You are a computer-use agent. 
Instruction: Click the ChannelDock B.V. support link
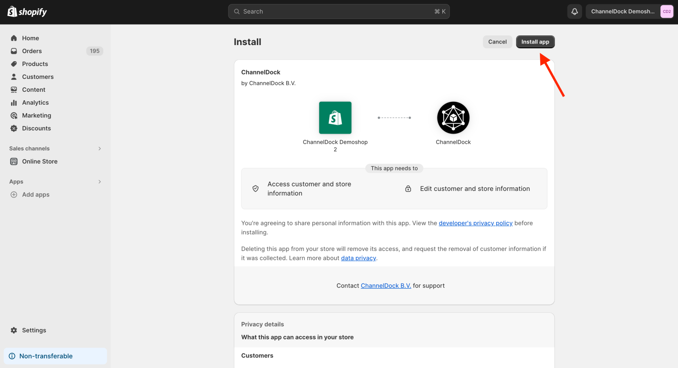tap(386, 285)
